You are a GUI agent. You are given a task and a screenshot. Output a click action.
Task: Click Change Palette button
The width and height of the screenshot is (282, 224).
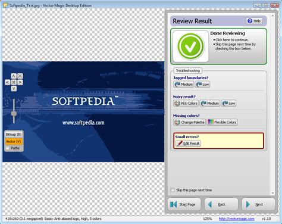pyautogui.click(x=189, y=122)
